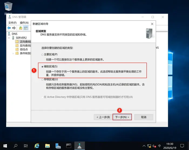
Task: Expand the Conditional Forwarders (条件转发) node
Action: click(13, 53)
